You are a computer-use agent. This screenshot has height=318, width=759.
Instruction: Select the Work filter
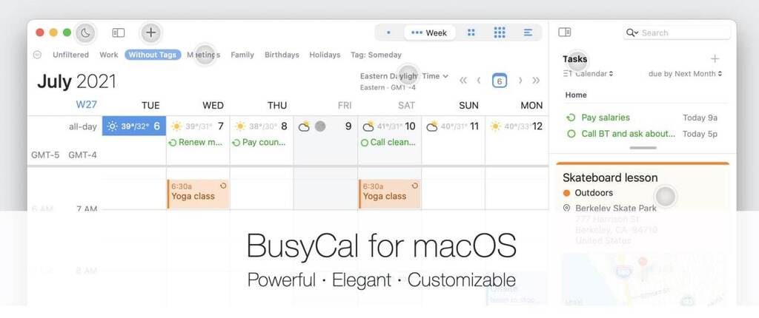tap(108, 55)
